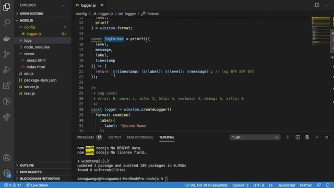Open about.html in the file tree
Image resolution: width=334 pixels, height=188 pixels.
click(x=43, y=61)
